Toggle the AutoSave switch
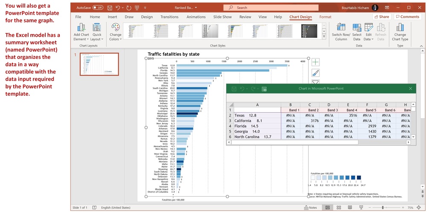Screen dimensions: 429x215 pyautogui.click(x=98, y=8)
